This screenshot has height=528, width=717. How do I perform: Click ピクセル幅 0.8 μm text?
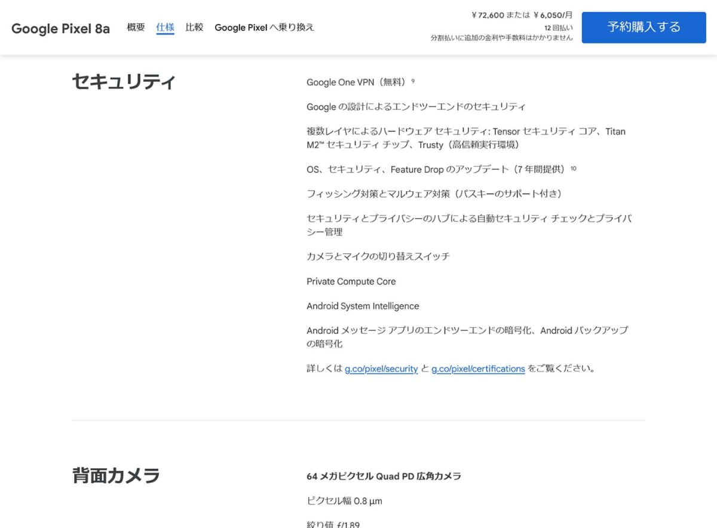click(344, 501)
